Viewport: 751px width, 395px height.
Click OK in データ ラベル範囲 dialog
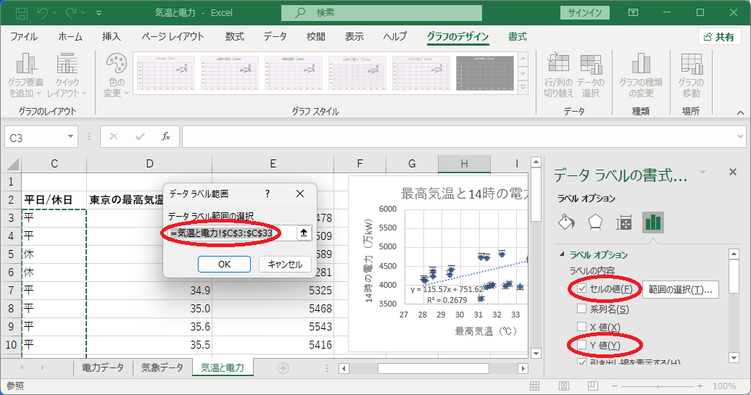tap(224, 265)
